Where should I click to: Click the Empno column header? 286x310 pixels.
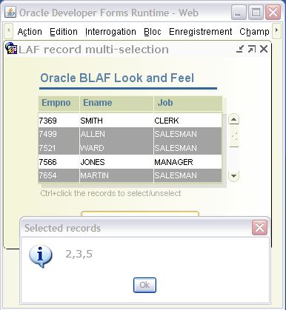[59, 103]
